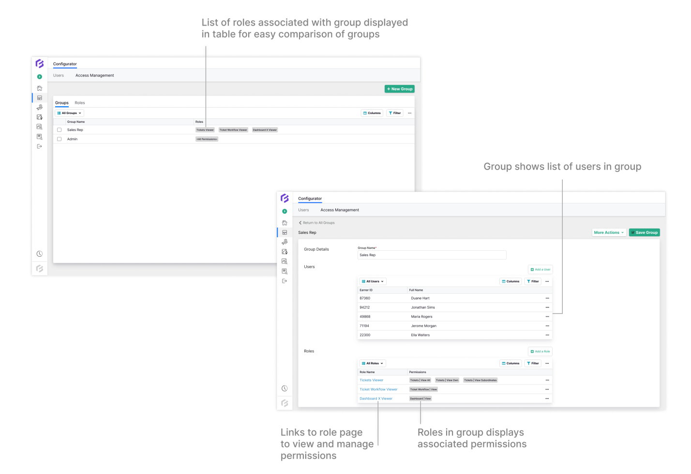
Task: Open ellipsis menu for Ticket Workflow Viewer row
Action: 547,389
